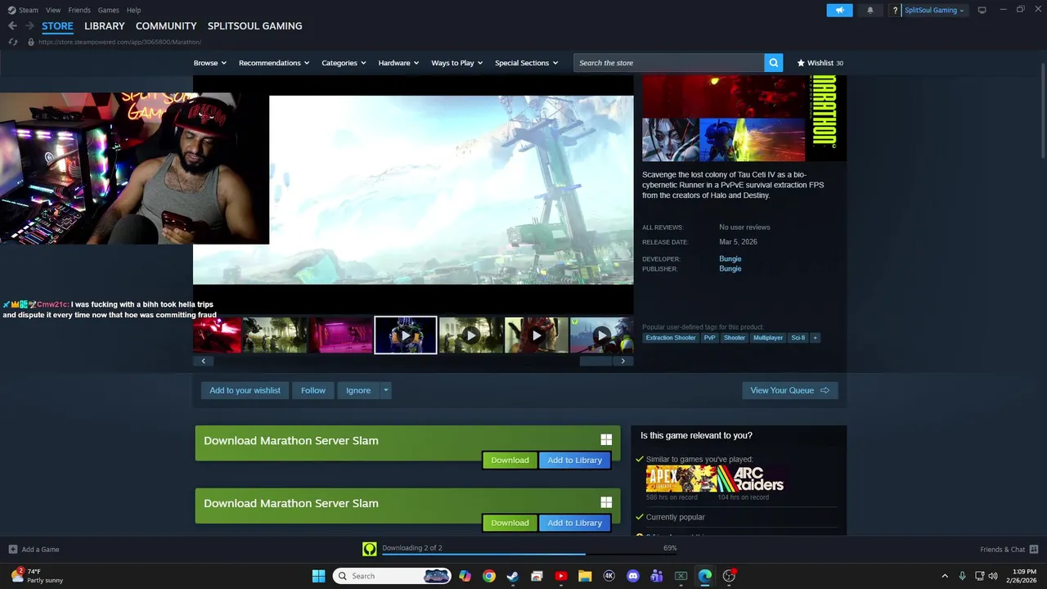Image resolution: width=1047 pixels, height=589 pixels.
Task: Open the Help menu
Action: (x=133, y=10)
